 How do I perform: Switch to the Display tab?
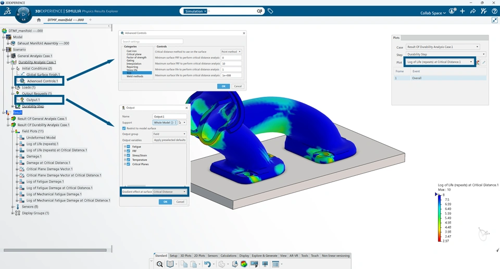[244, 255]
